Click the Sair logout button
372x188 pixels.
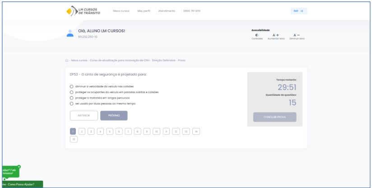[299, 11]
